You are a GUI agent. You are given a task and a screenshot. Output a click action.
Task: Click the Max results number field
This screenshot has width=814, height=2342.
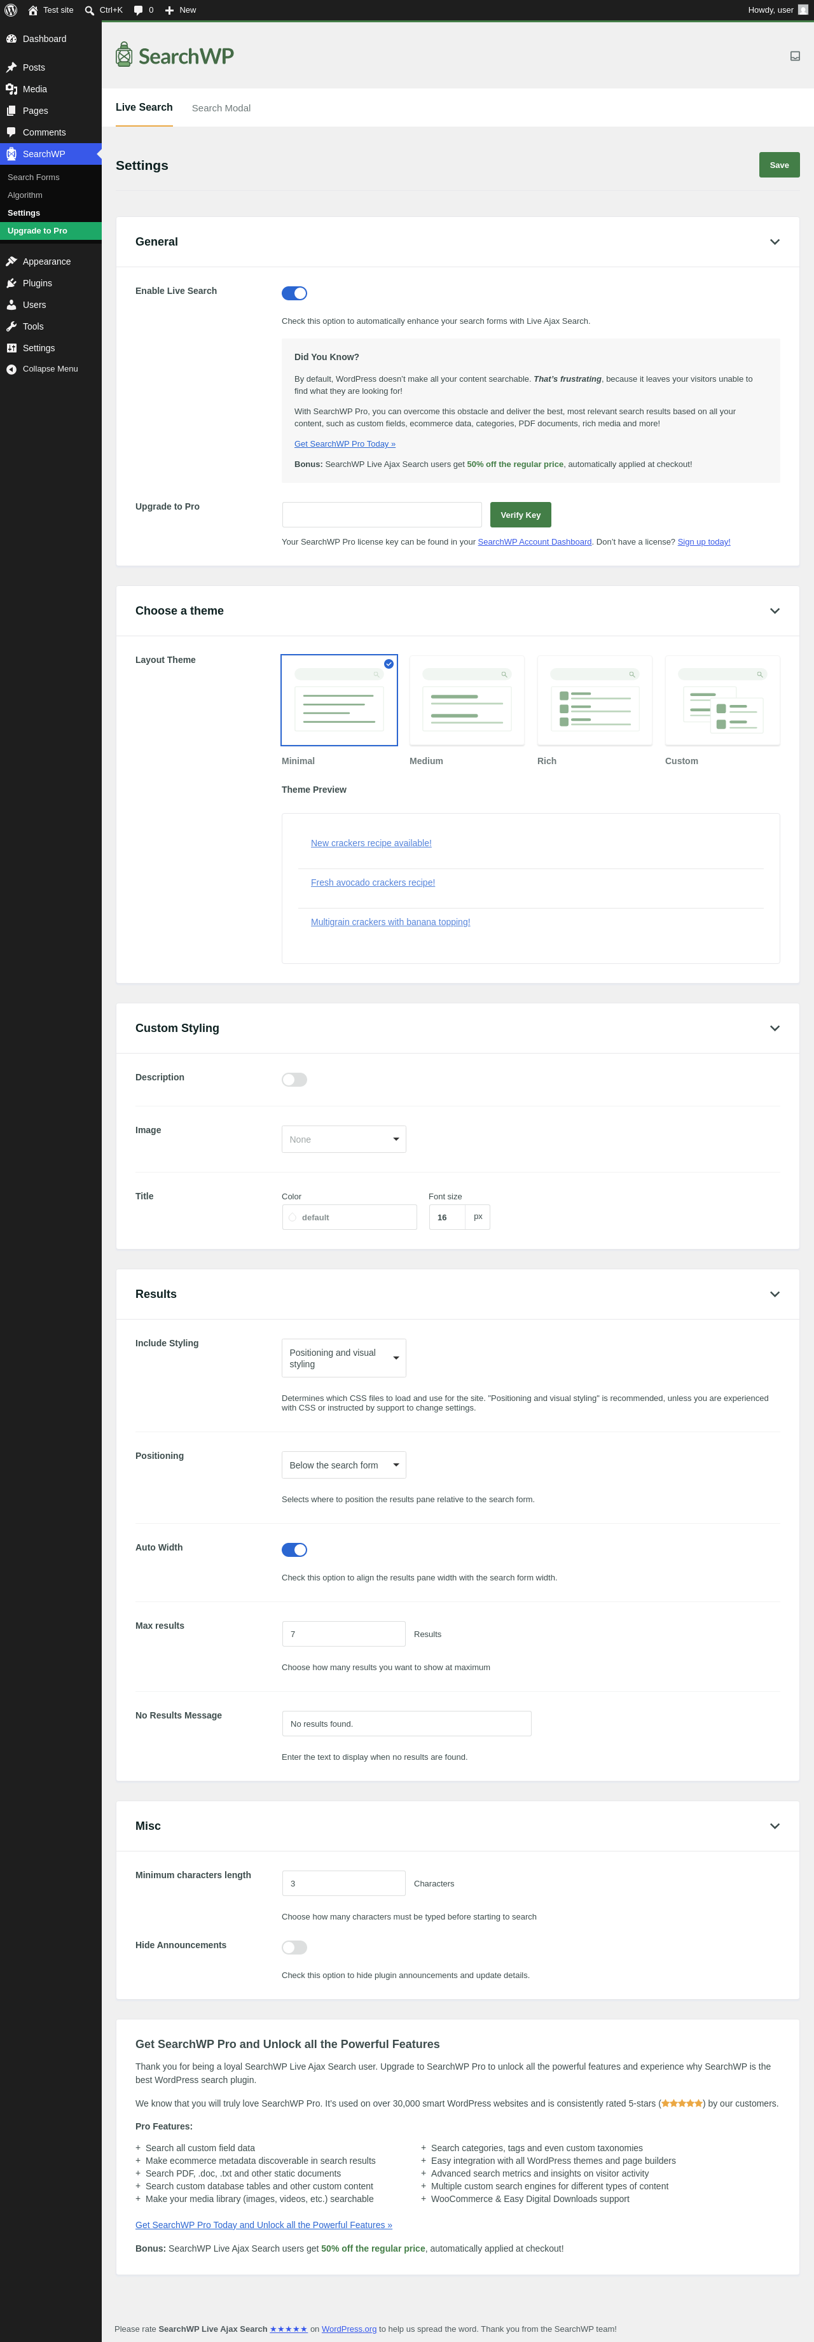click(x=343, y=1634)
